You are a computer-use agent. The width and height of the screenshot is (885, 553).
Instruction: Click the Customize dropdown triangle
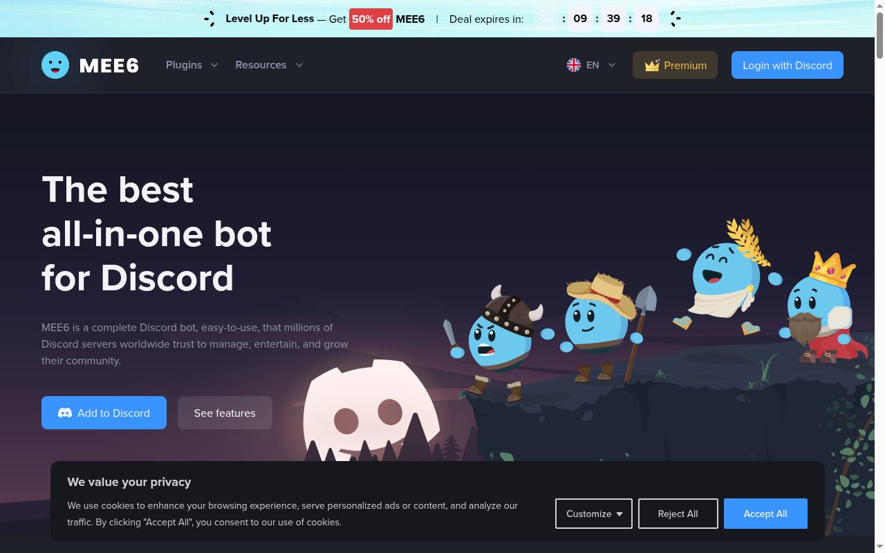[619, 514]
